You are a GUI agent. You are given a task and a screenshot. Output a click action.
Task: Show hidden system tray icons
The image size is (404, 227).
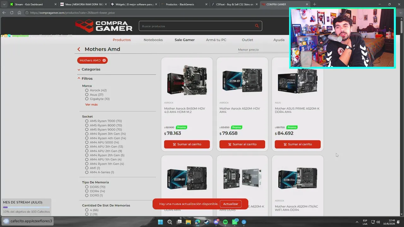tap(357, 222)
